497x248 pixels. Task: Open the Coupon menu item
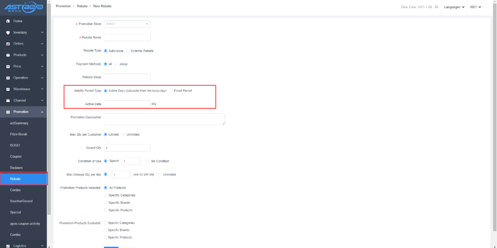point(16,156)
